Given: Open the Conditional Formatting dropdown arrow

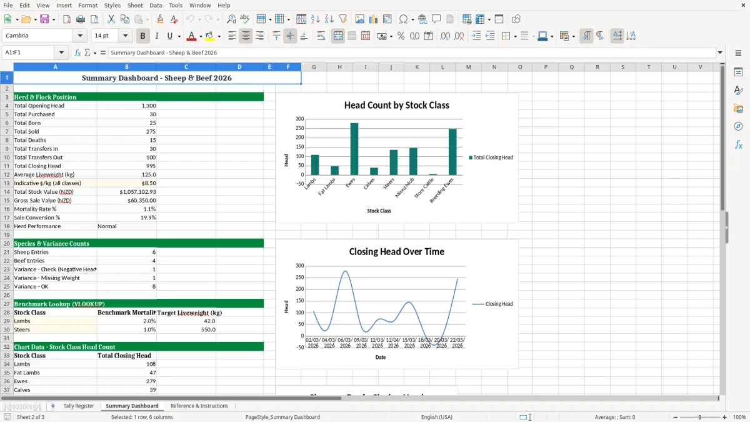Looking at the screenshot, I should 573,36.
